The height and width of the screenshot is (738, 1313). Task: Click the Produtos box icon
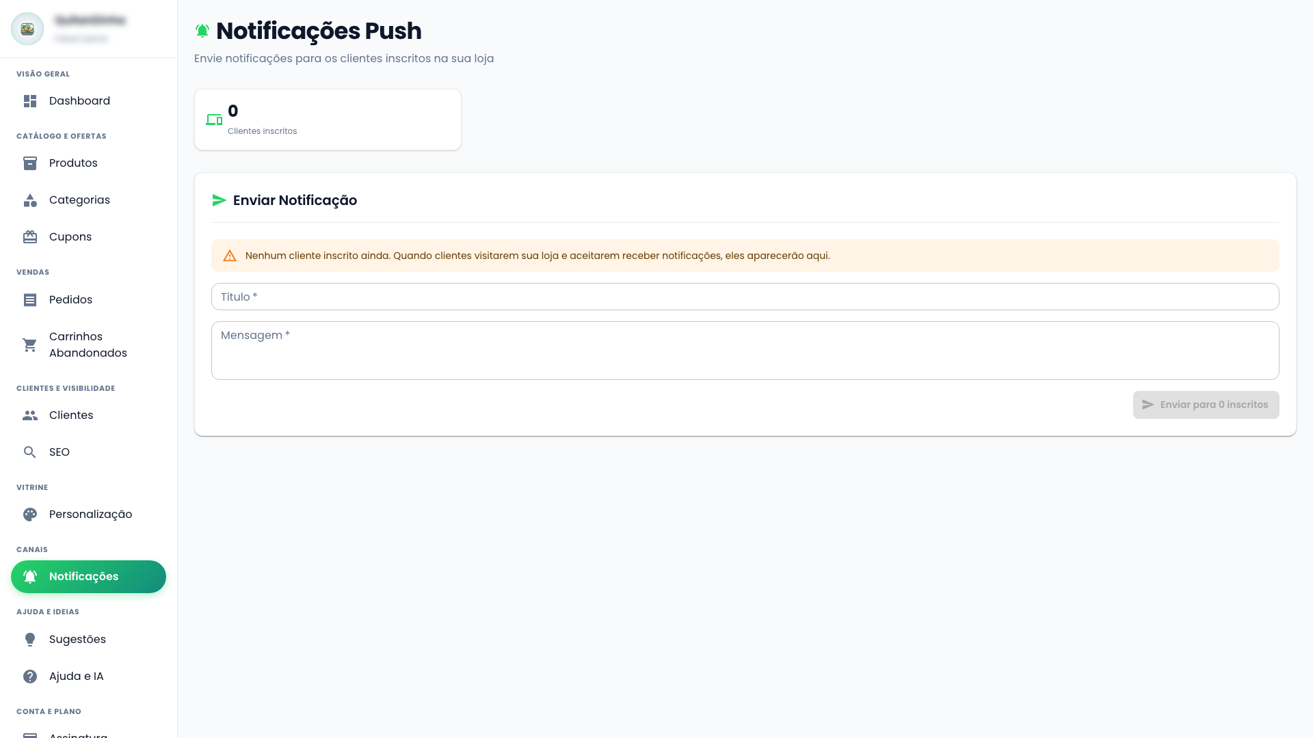30,163
